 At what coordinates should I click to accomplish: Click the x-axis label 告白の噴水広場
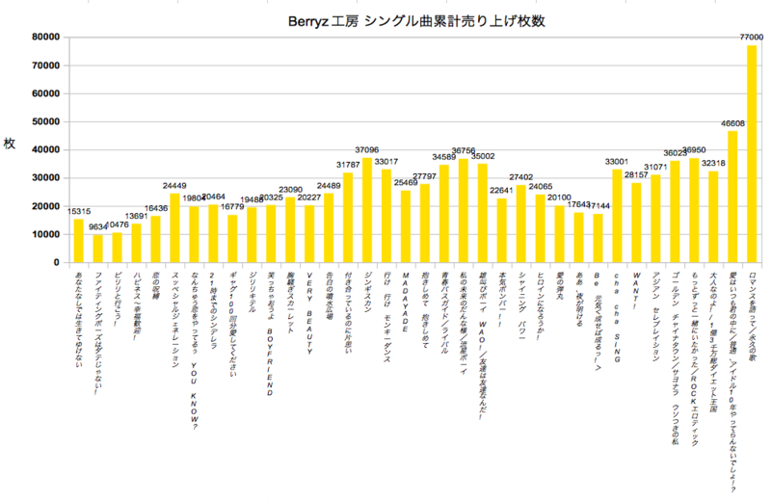click(x=329, y=296)
